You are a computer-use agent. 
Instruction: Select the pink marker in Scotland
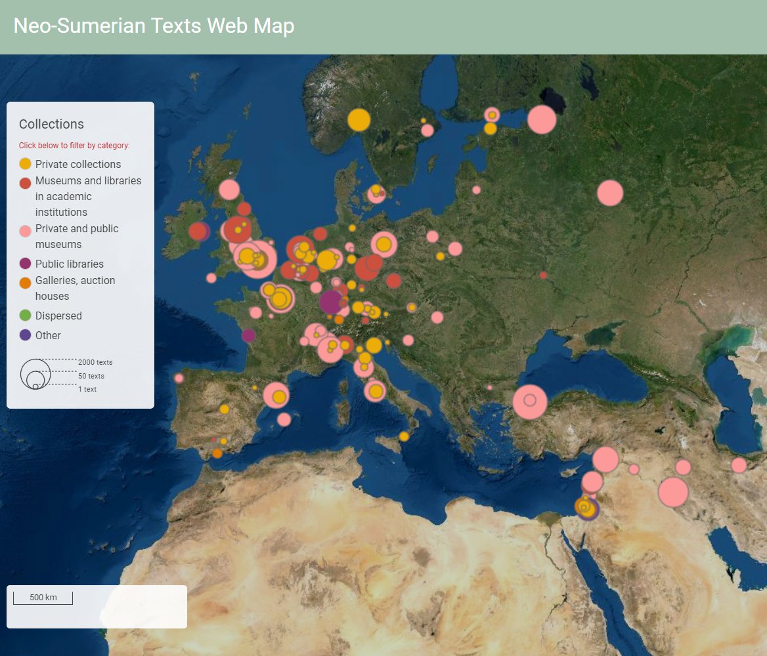[229, 190]
